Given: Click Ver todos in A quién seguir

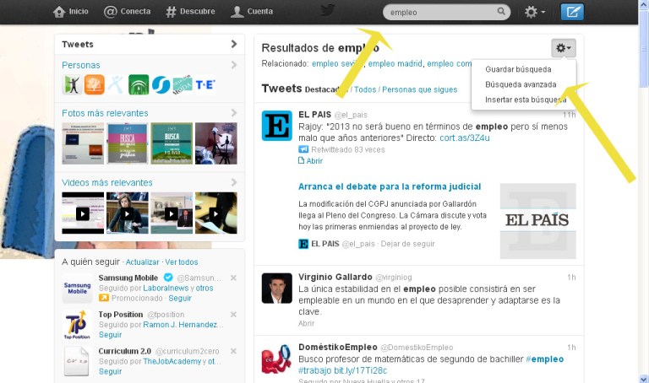Looking at the screenshot, I should click(x=182, y=262).
